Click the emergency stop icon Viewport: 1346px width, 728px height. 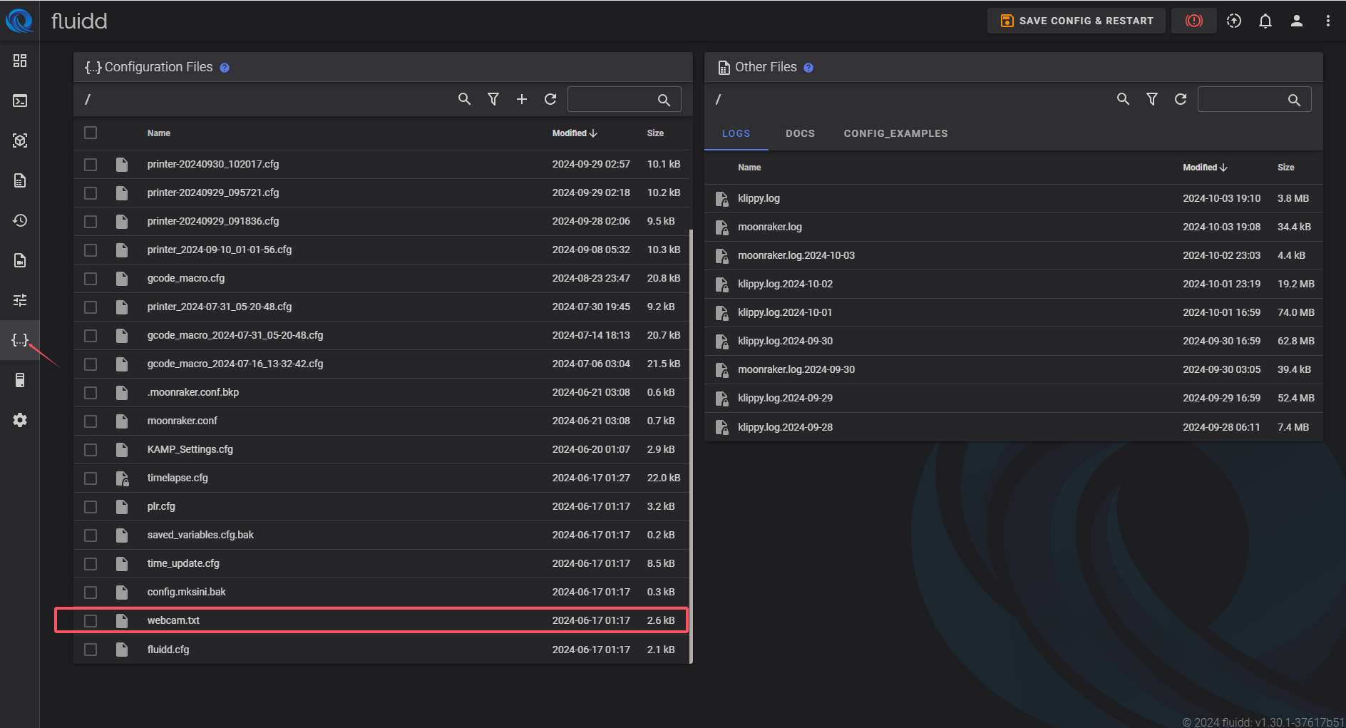(1193, 21)
